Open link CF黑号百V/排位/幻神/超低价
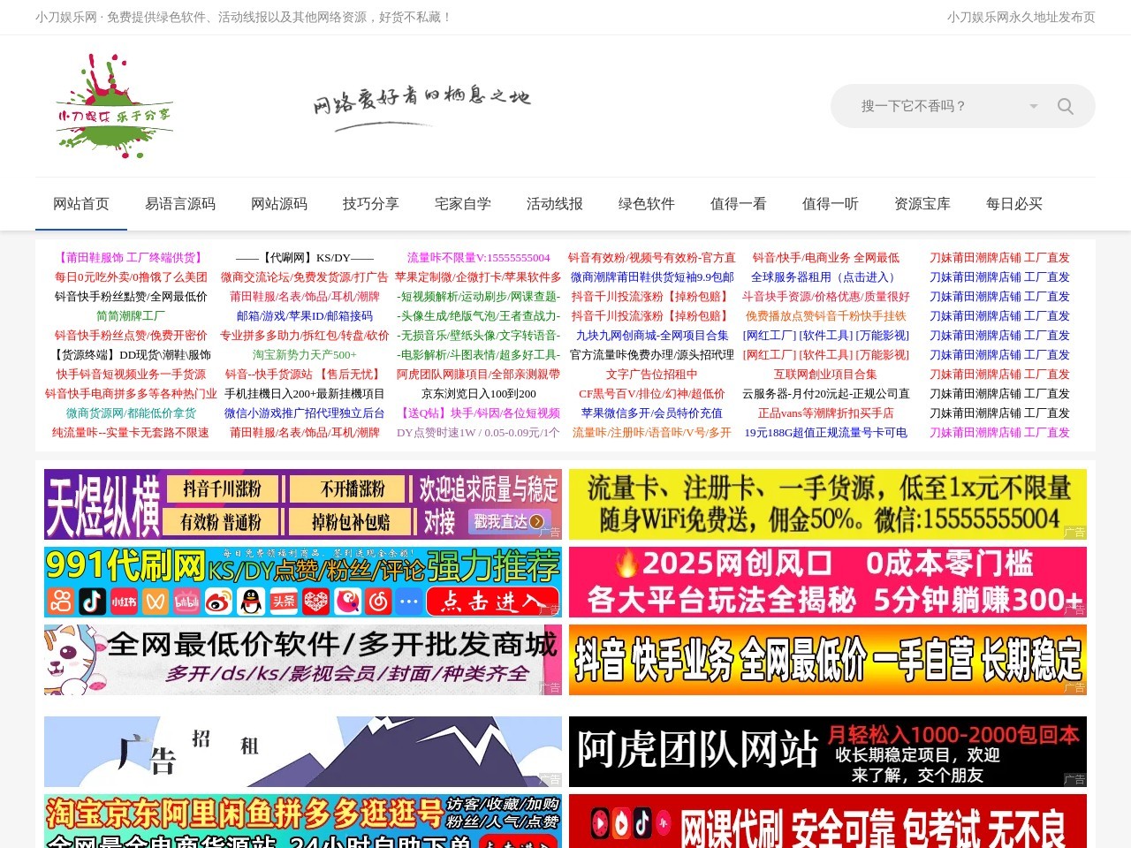The width and height of the screenshot is (1131, 848). click(x=652, y=394)
